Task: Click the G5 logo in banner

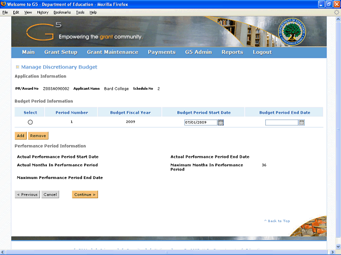Action: point(44,32)
